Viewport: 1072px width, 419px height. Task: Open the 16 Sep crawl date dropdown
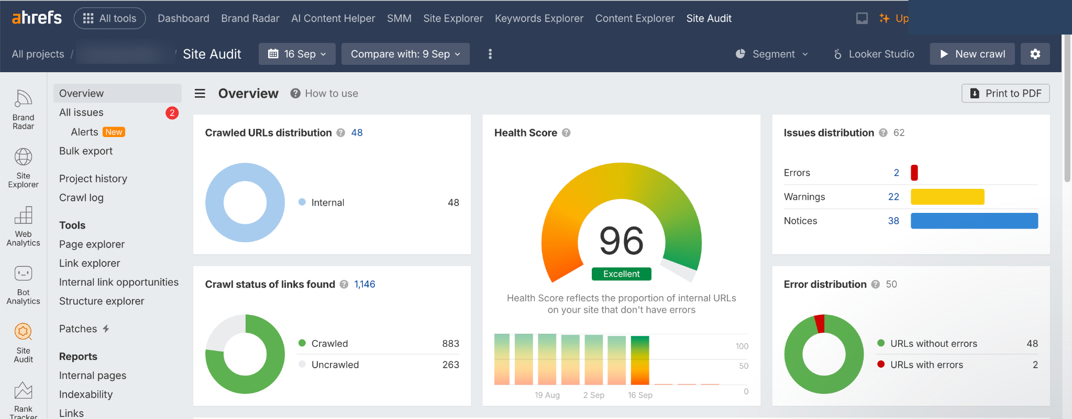(297, 54)
